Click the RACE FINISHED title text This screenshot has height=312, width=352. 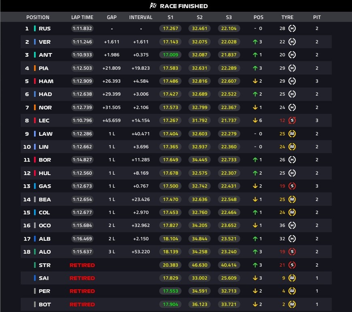pos(183,6)
